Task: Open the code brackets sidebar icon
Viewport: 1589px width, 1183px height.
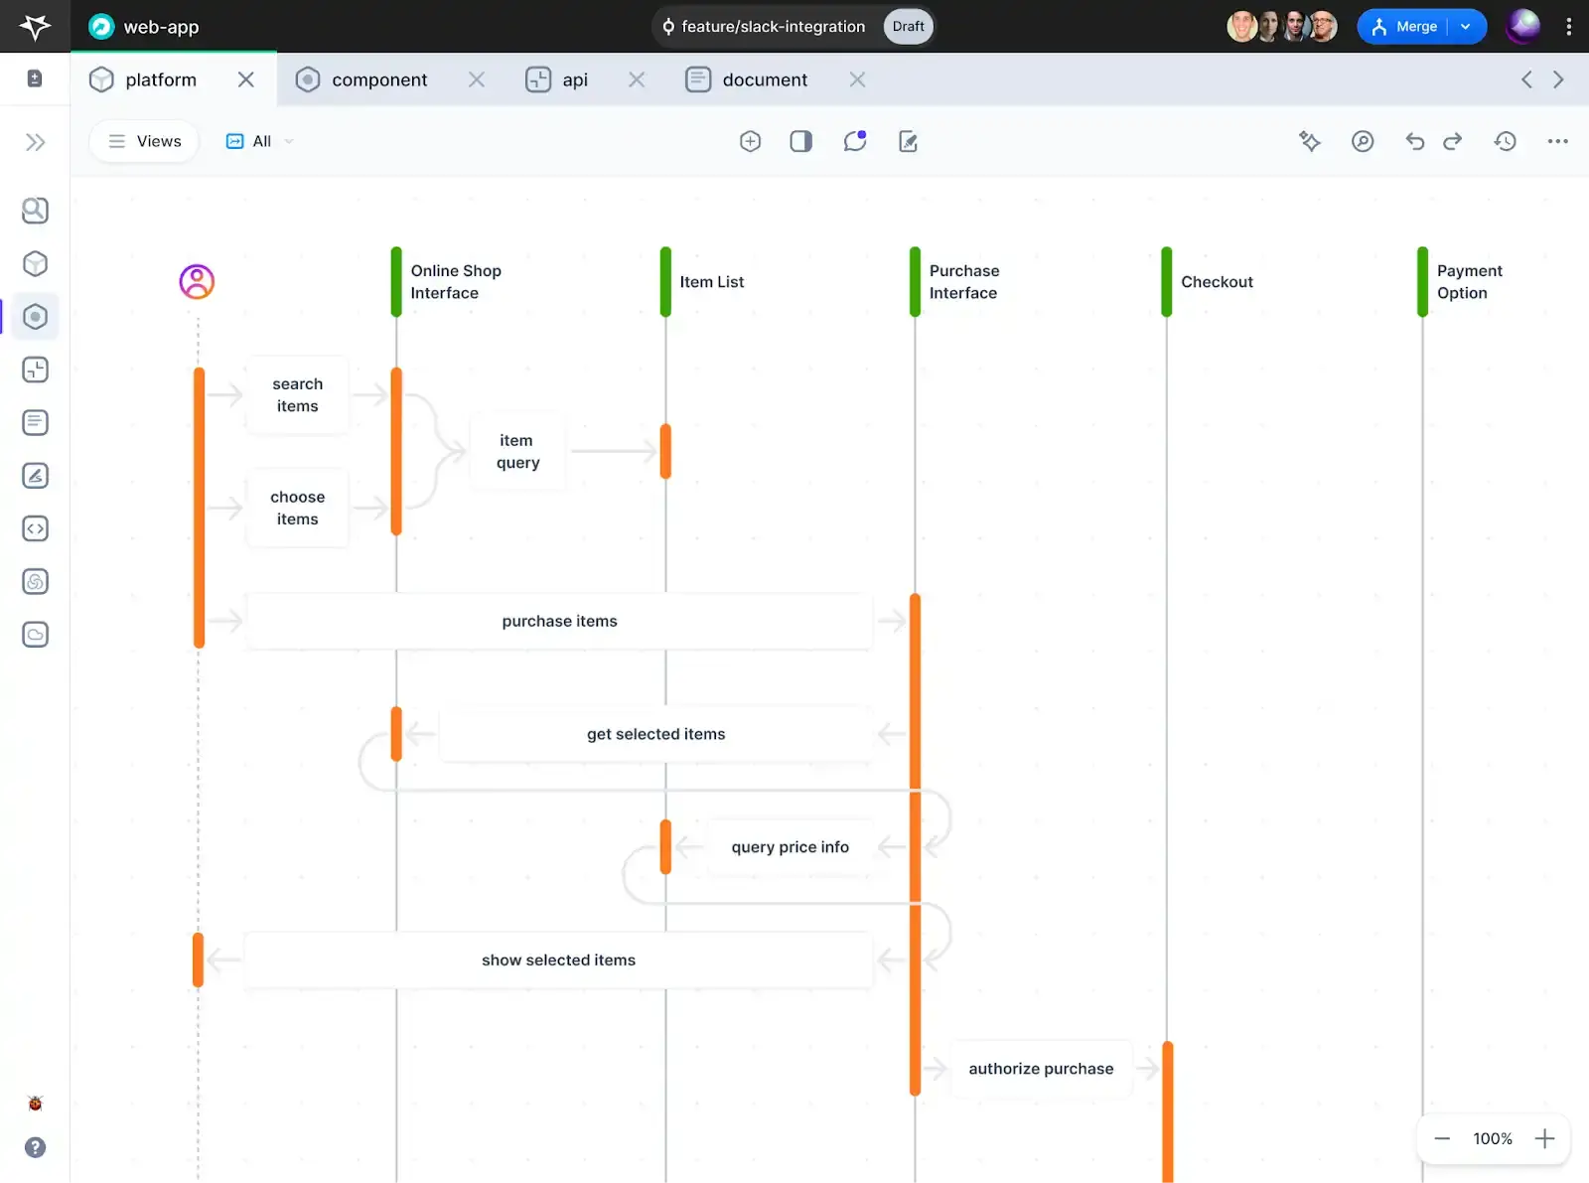Action: (36, 528)
